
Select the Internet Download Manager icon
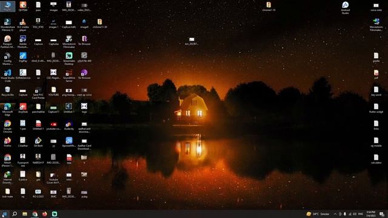coord(7,177)
